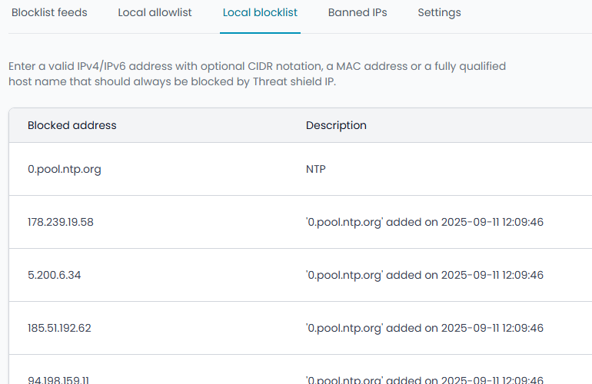Select the Local blocklist tab

click(260, 13)
